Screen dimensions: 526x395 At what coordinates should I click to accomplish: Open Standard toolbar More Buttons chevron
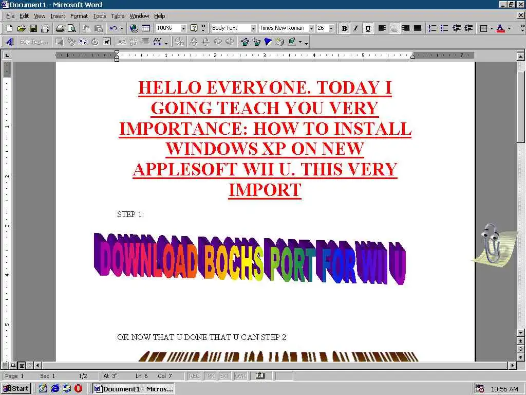(x=203, y=28)
